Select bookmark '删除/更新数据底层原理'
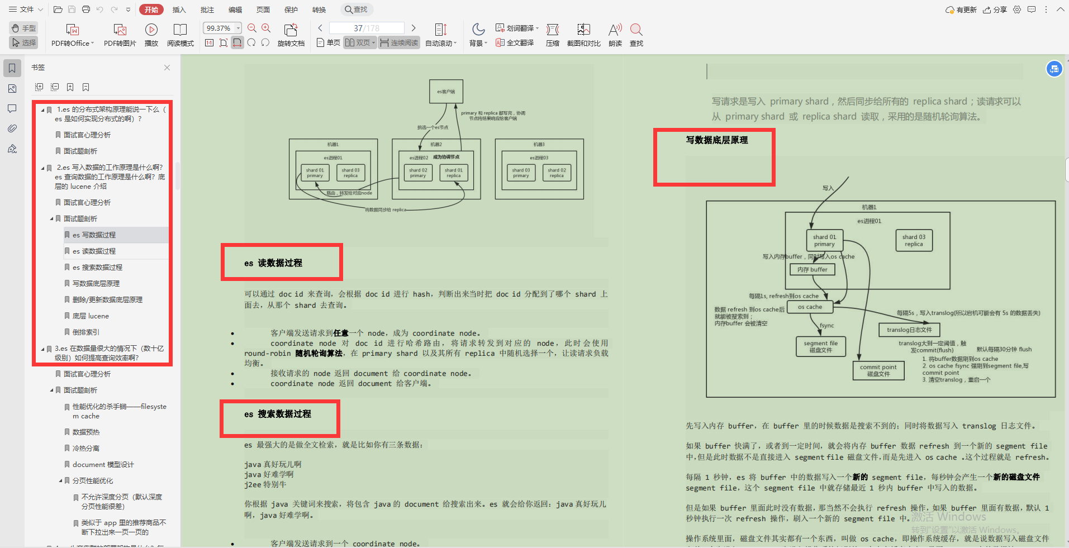Viewport: 1069px width, 548px height. (x=107, y=300)
